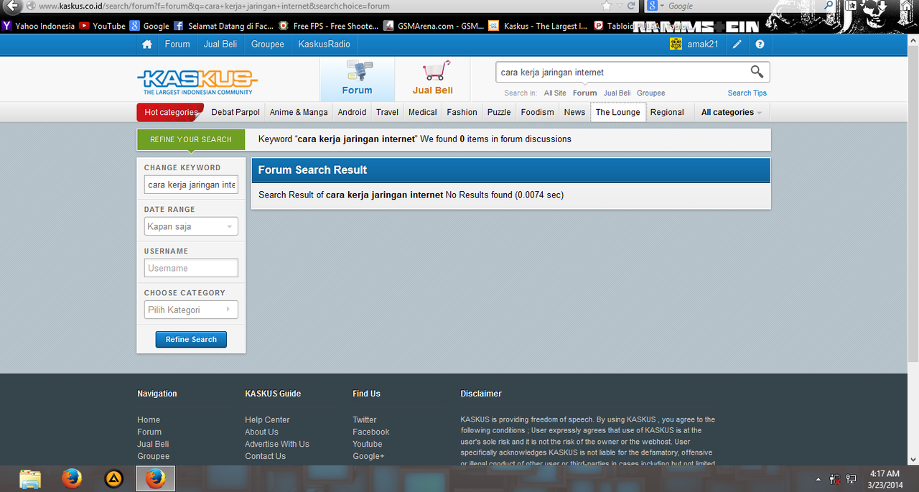Viewport: 919px width, 492px height.
Task: Select the Forum tab with the icon
Action: 357,79
